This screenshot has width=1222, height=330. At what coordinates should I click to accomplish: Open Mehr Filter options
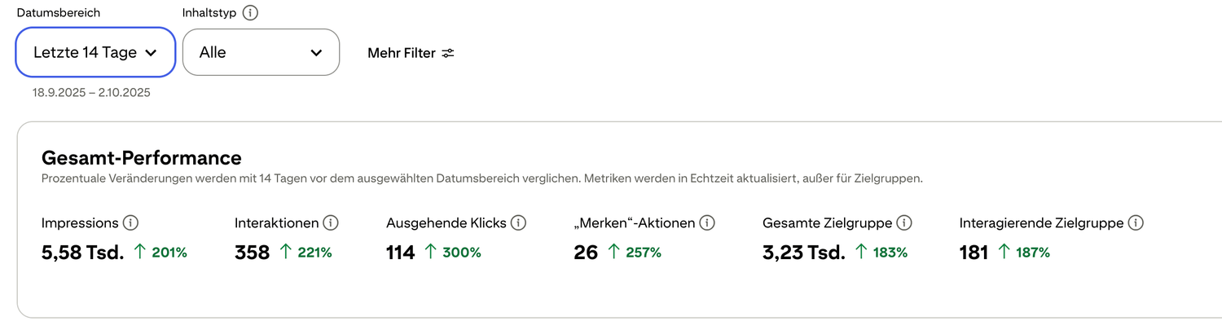click(x=411, y=53)
